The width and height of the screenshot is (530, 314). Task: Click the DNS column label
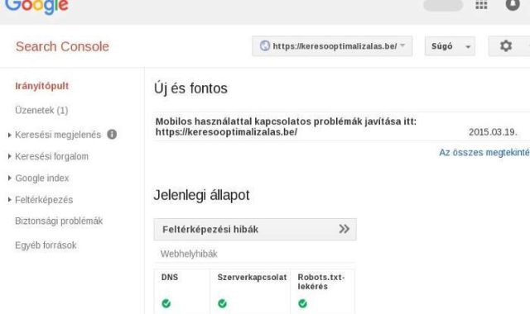tap(170, 278)
